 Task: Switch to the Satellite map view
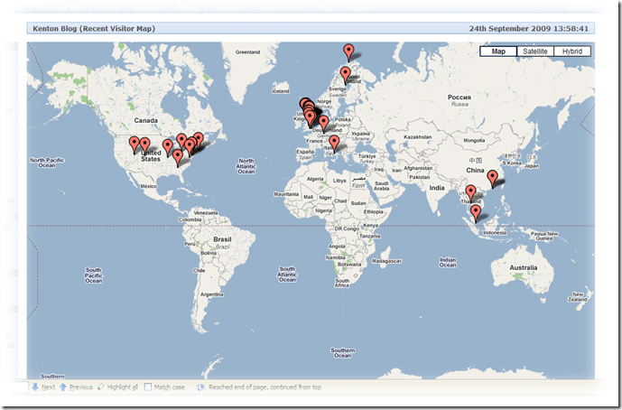(x=535, y=51)
